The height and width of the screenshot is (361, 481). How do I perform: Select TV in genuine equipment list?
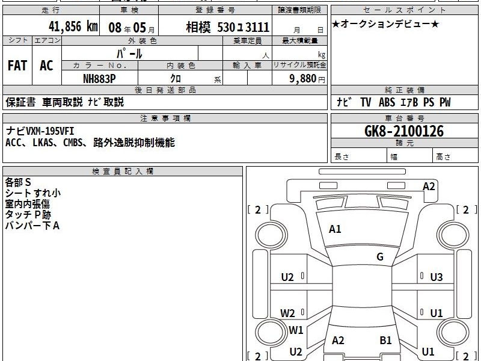coord(366,102)
